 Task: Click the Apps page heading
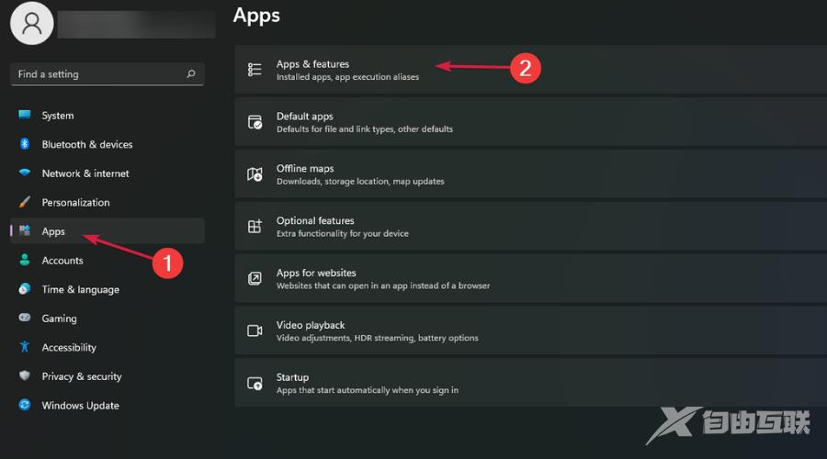(x=256, y=16)
